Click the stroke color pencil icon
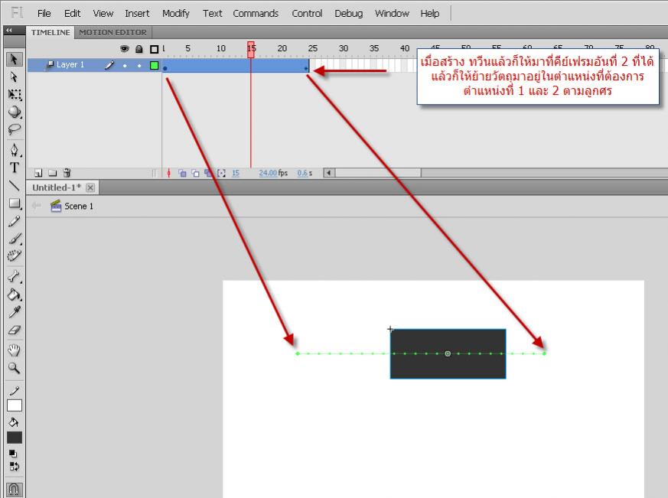 tap(14, 391)
